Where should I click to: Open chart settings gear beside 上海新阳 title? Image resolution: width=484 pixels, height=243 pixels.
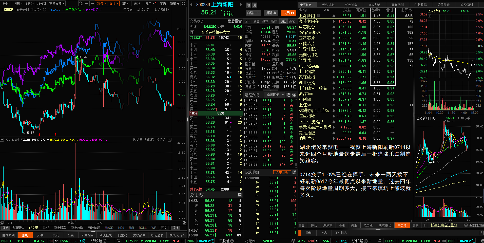[45, 10]
